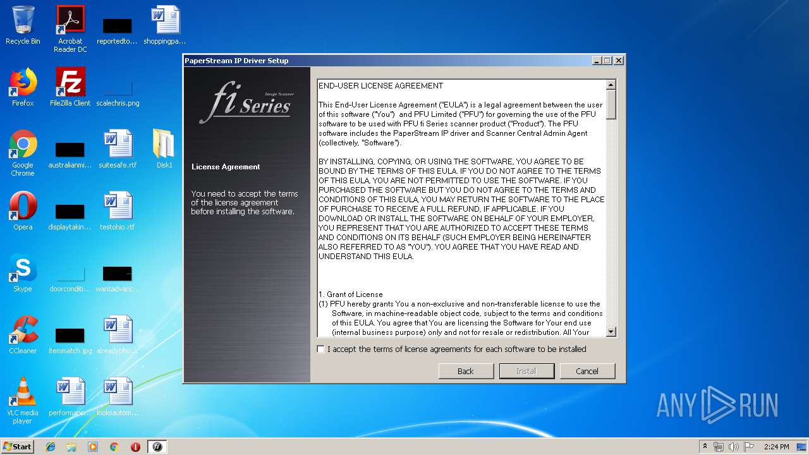This screenshot has width=809, height=455.
Task: Select the shoppingpa... Word document icon
Action: [164, 25]
